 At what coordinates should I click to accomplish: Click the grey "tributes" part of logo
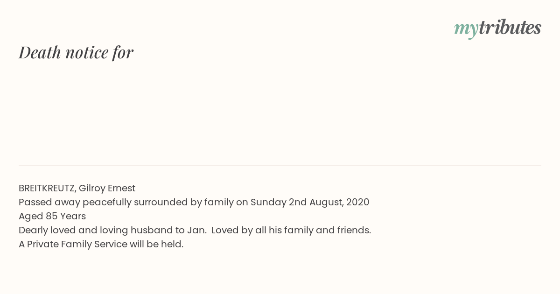point(510,28)
